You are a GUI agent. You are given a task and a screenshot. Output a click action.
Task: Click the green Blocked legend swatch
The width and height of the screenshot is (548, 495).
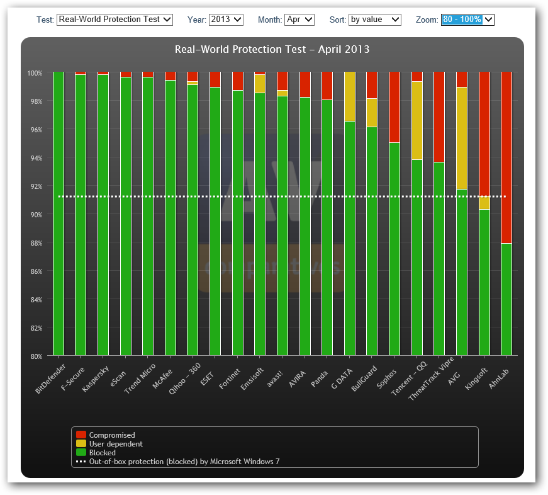point(81,453)
